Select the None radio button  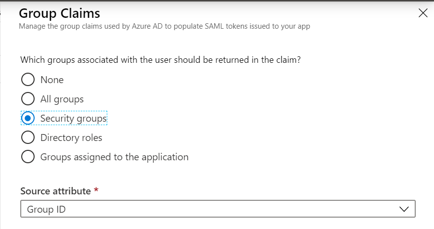coord(28,80)
